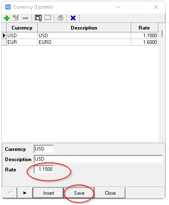
Task: Click the blue X cancel icon
Action: tap(73, 18)
